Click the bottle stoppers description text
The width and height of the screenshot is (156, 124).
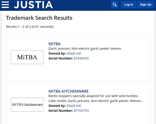pos(93,96)
